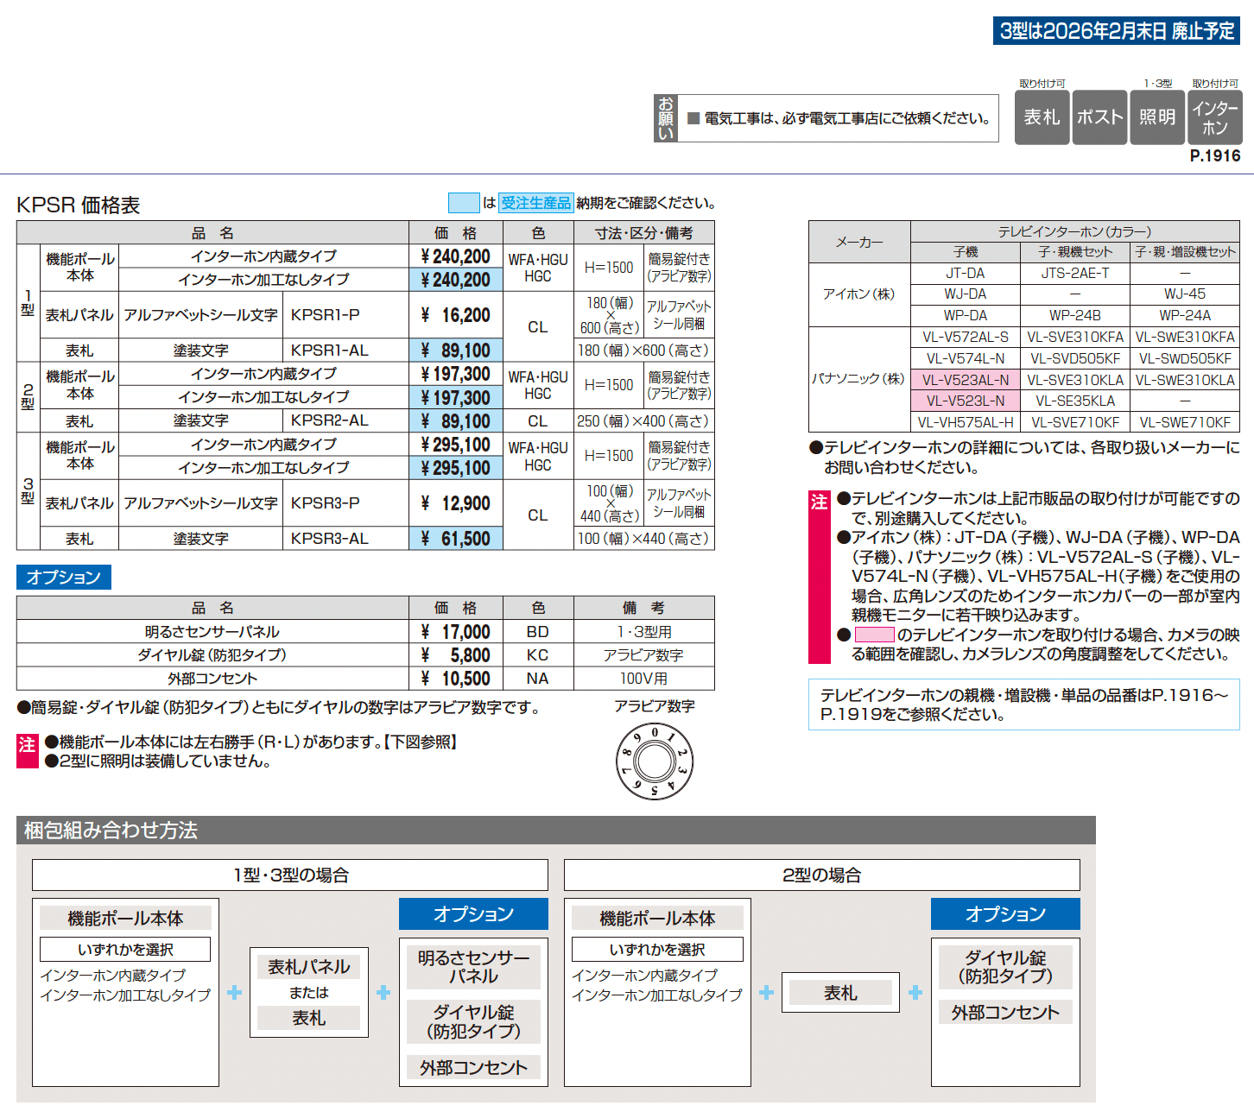The width and height of the screenshot is (1254, 1112).
Task: Expand the 1型・3型の場合 packaging section
Action: tap(289, 874)
